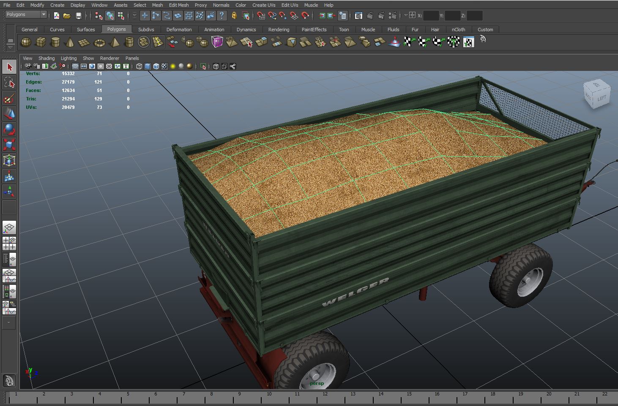This screenshot has width=618, height=406.
Task: Click the Select Camera icon in panel toolbar
Action: pyautogui.click(x=28, y=66)
